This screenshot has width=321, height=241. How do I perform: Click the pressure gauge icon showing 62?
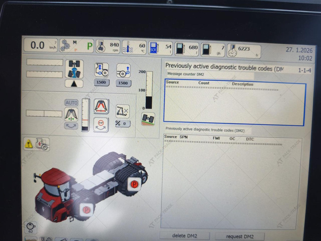click(x=30, y=227)
